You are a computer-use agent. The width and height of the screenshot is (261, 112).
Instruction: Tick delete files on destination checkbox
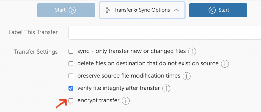click(71, 64)
